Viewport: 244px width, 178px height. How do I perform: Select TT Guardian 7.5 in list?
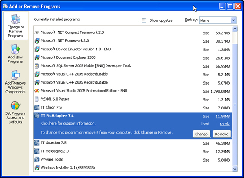click(x=133, y=143)
